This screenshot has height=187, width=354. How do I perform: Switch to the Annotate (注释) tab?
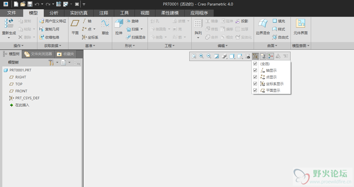tap(104, 13)
